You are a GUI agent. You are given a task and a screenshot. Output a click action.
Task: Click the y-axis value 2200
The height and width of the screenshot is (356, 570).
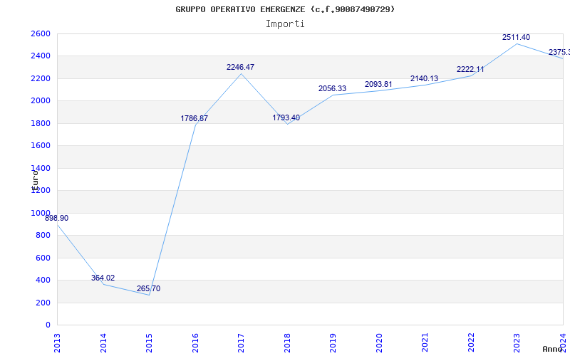[x=41, y=78]
